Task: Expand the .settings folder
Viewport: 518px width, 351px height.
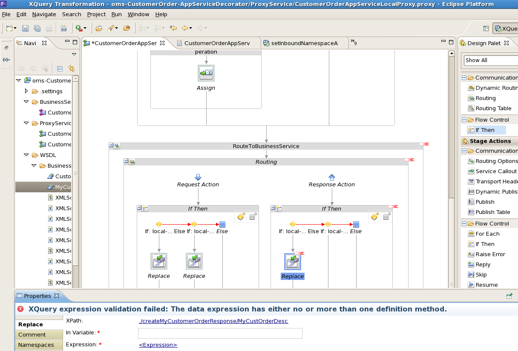Action: tap(26, 91)
